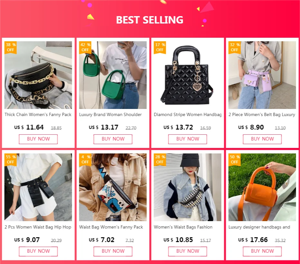
Task: Click BUY NOW for Diamond Stripe Women Handbag
Action: pyautogui.click(x=187, y=139)
